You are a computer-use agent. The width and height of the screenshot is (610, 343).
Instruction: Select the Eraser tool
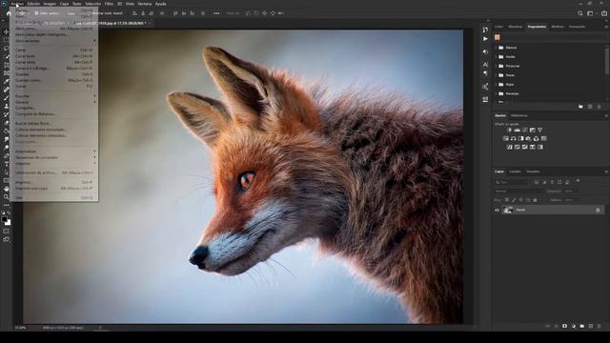[7, 123]
